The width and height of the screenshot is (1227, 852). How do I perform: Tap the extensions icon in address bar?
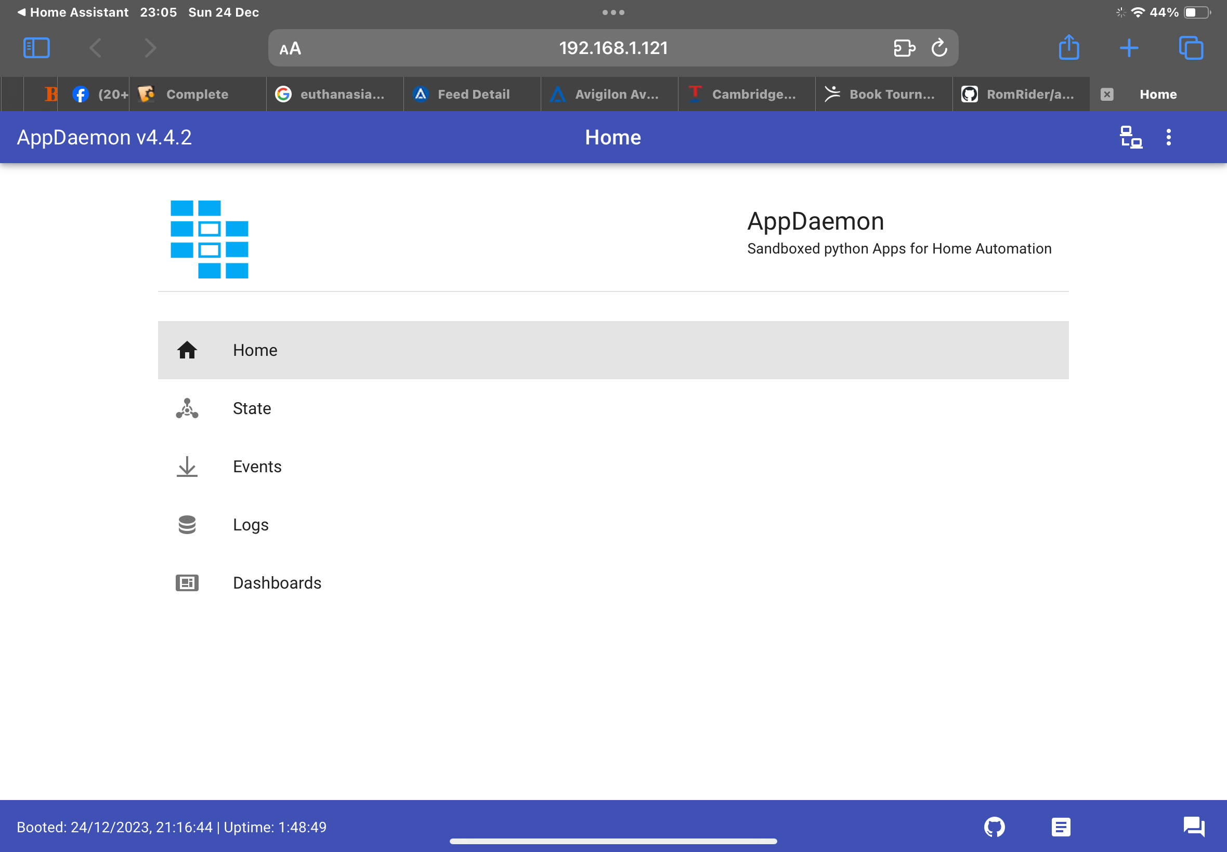pyautogui.click(x=904, y=48)
